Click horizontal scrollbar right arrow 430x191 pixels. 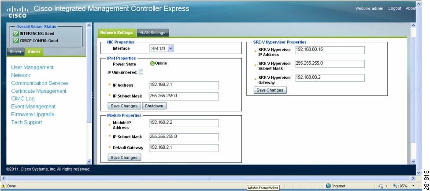413,178
